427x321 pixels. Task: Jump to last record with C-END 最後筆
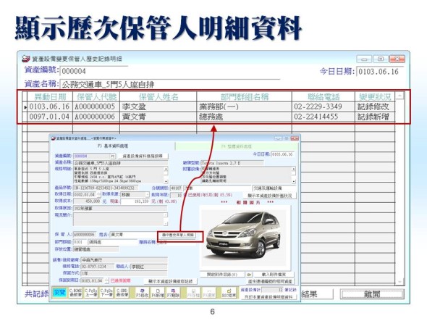[x=122, y=293]
